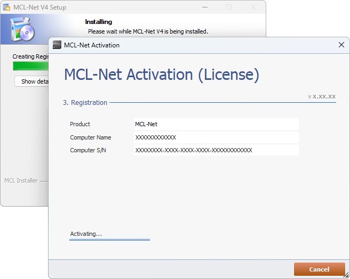Image resolution: width=350 pixels, height=279 pixels.
Task: Minimize the MCL-Net V4 Setup window
Action: [x=205, y=7]
